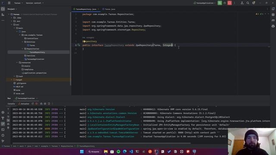Switch to Tarea.java editor tab
The width and height of the screenshot is (276, 155).
109,9
